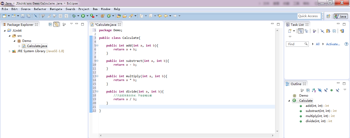This screenshot has height=138, width=350.
Task: Toggle Hide Non-Public Members in Outline
Action: click(332, 90)
